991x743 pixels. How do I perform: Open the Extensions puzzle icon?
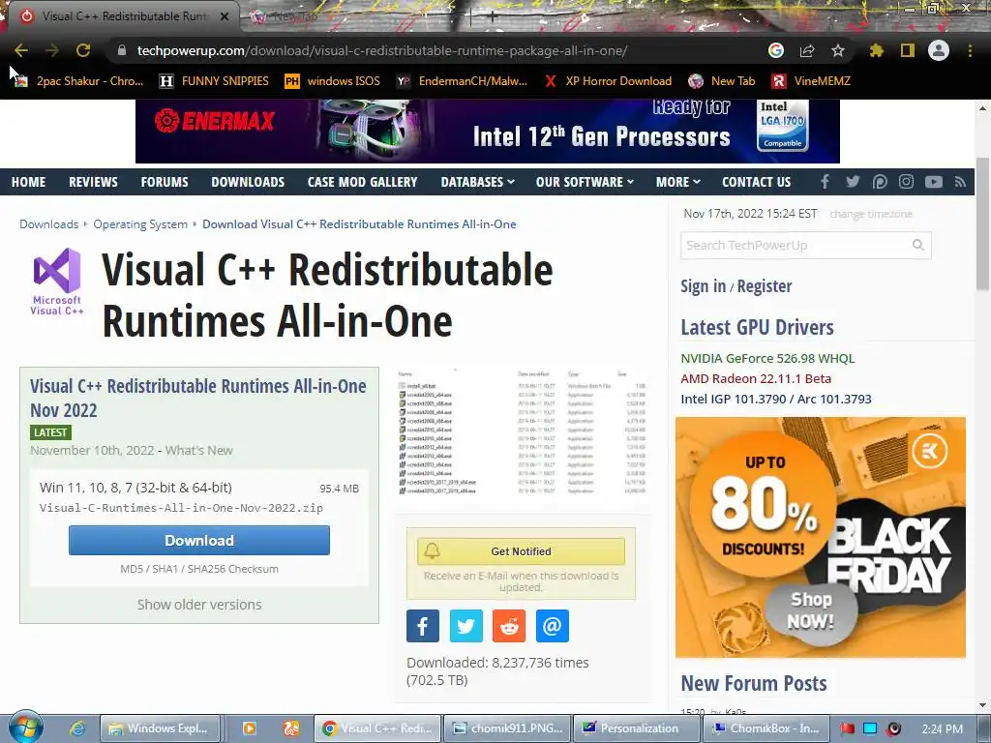(877, 50)
